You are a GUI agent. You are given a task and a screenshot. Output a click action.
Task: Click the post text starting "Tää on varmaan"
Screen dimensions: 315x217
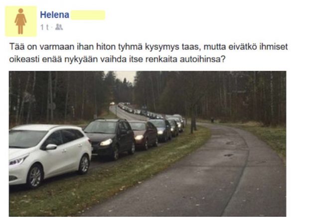(148, 53)
